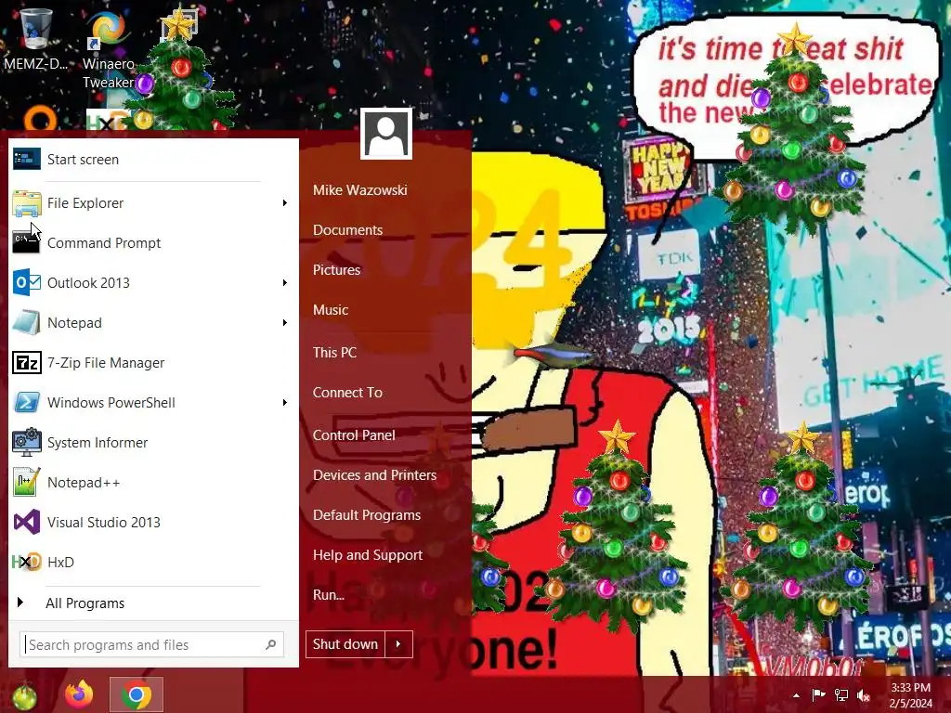Open Music from start menu
This screenshot has width=951, height=713.
[331, 310]
